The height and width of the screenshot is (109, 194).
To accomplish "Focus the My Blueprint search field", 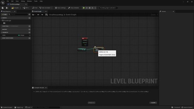I will tap(18, 15).
